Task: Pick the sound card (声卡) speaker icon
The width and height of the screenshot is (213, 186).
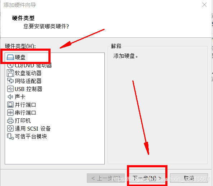Action: pyautogui.click(x=10, y=97)
